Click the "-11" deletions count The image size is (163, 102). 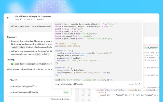coord(43,19)
